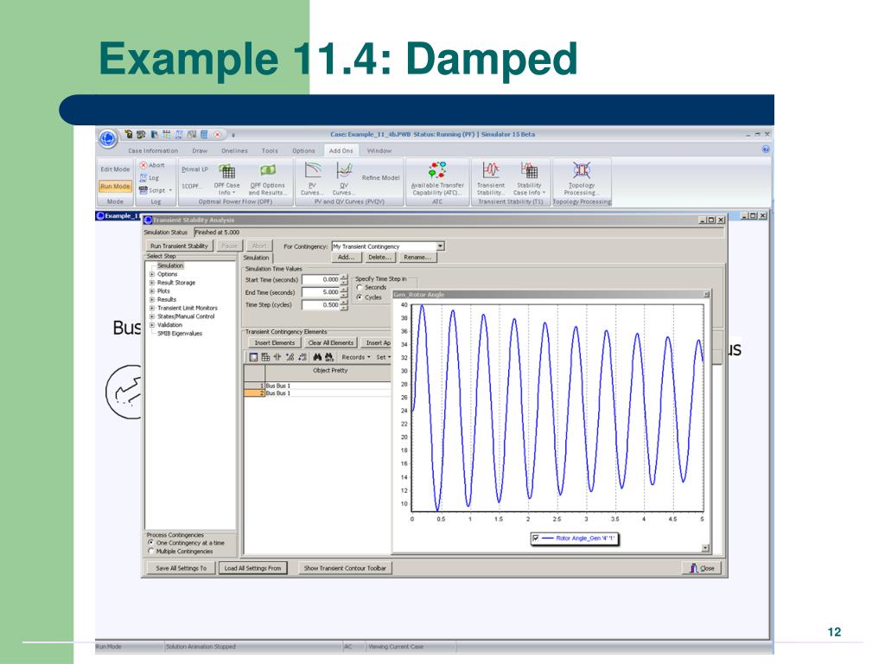Click the first icon in the quick access toolbar
This screenshot has width=885, height=664.
coord(129,134)
